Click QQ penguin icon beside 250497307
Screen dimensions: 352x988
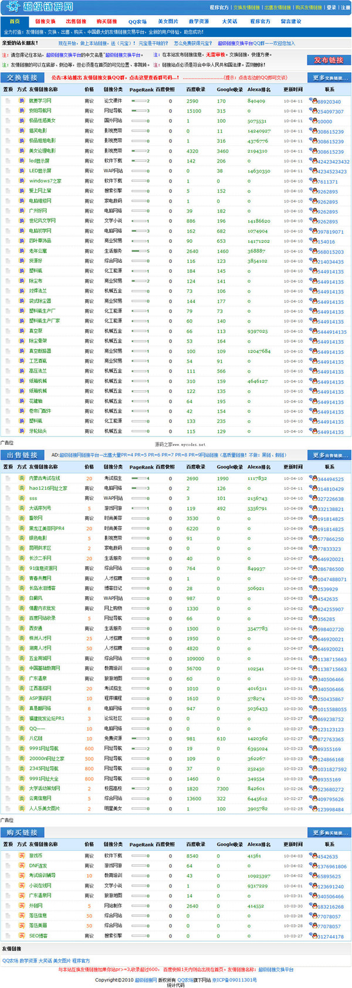(313, 111)
